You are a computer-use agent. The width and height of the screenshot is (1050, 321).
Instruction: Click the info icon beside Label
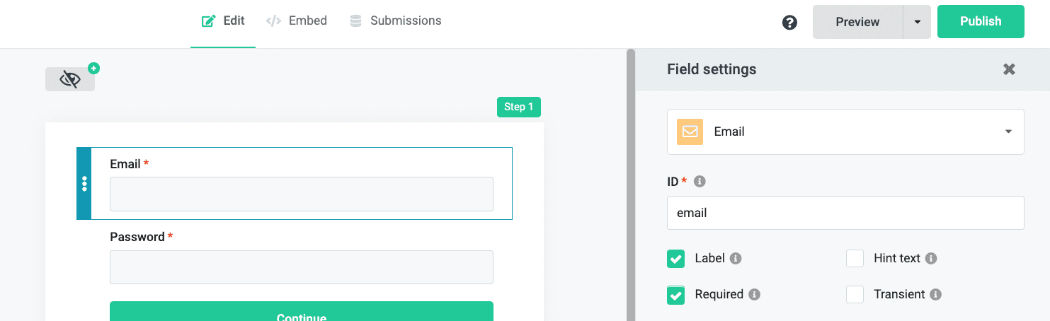(x=736, y=259)
